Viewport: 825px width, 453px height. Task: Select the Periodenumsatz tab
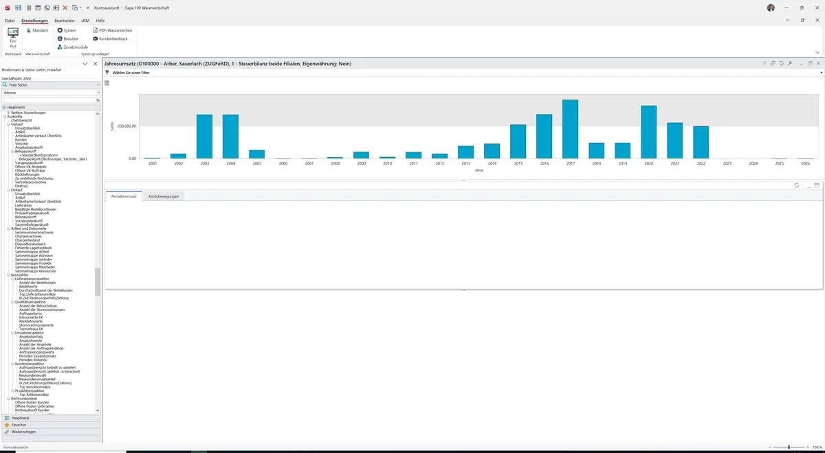click(x=124, y=196)
